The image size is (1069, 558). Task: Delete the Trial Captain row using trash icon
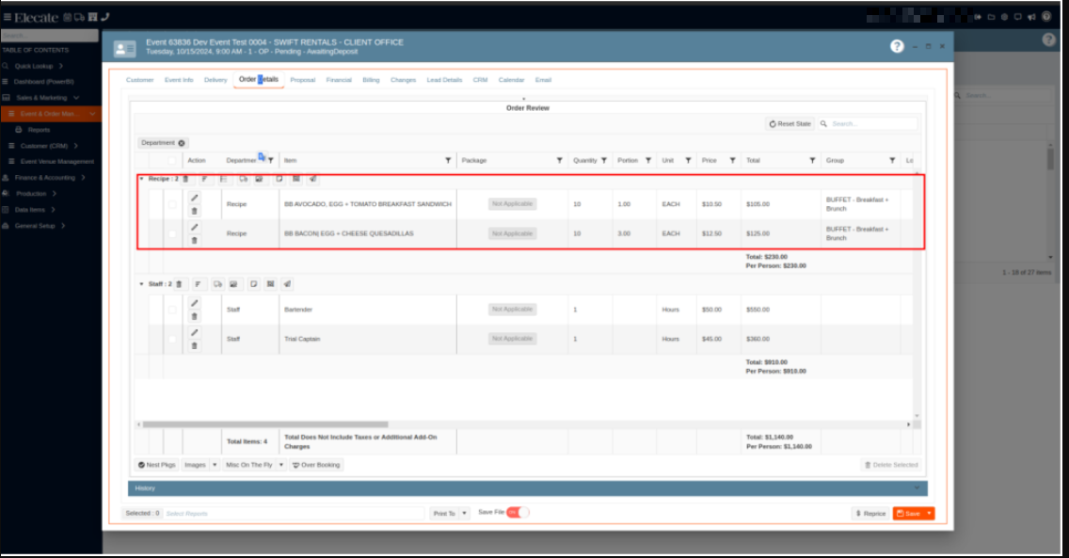click(x=195, y=346)
